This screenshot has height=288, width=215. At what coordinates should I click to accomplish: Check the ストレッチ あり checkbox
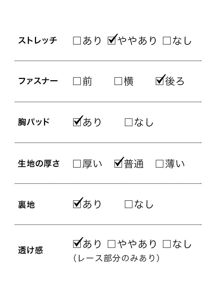[x=77, y=41]
